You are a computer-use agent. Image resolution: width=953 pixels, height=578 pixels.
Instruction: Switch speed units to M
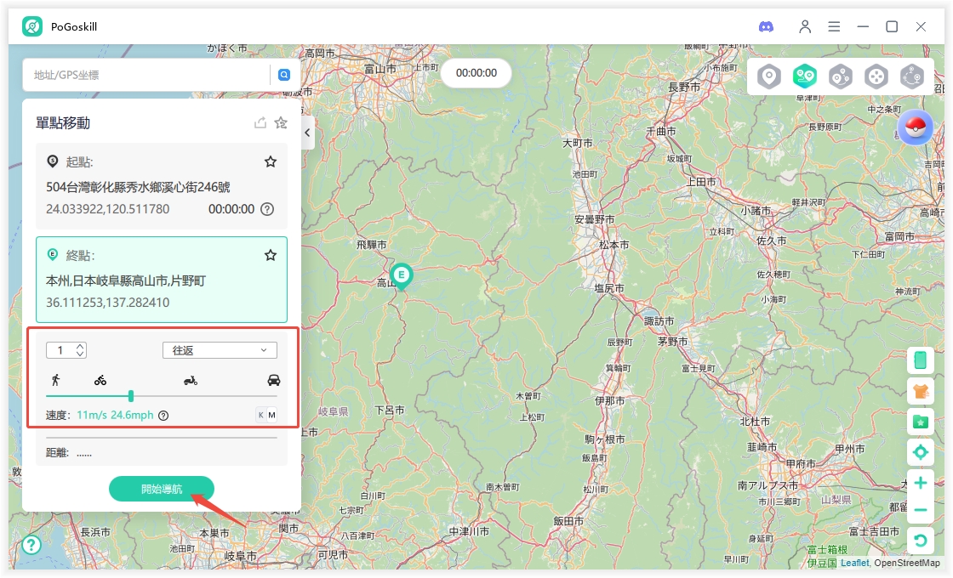[271, 416]
